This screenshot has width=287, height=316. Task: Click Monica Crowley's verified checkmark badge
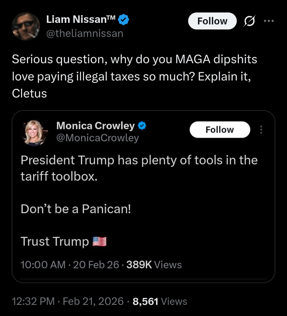[142, 126]
